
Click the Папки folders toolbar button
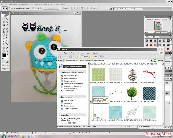93,57
